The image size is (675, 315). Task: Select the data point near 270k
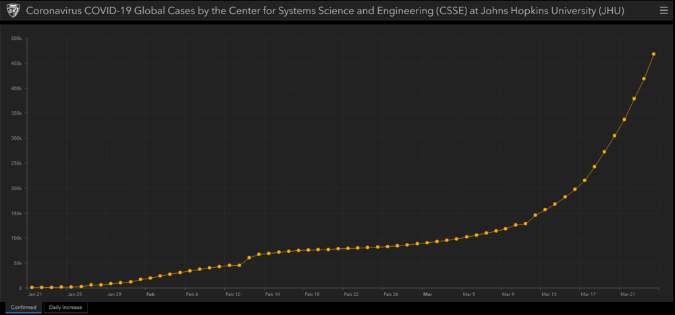pyautogui.click(x=604, y=152)
